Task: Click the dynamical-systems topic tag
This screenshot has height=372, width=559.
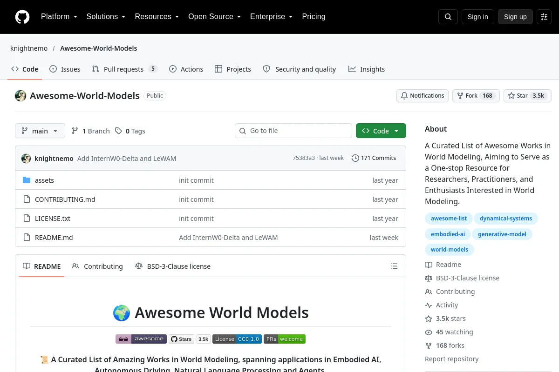Action: coord(506,219)
